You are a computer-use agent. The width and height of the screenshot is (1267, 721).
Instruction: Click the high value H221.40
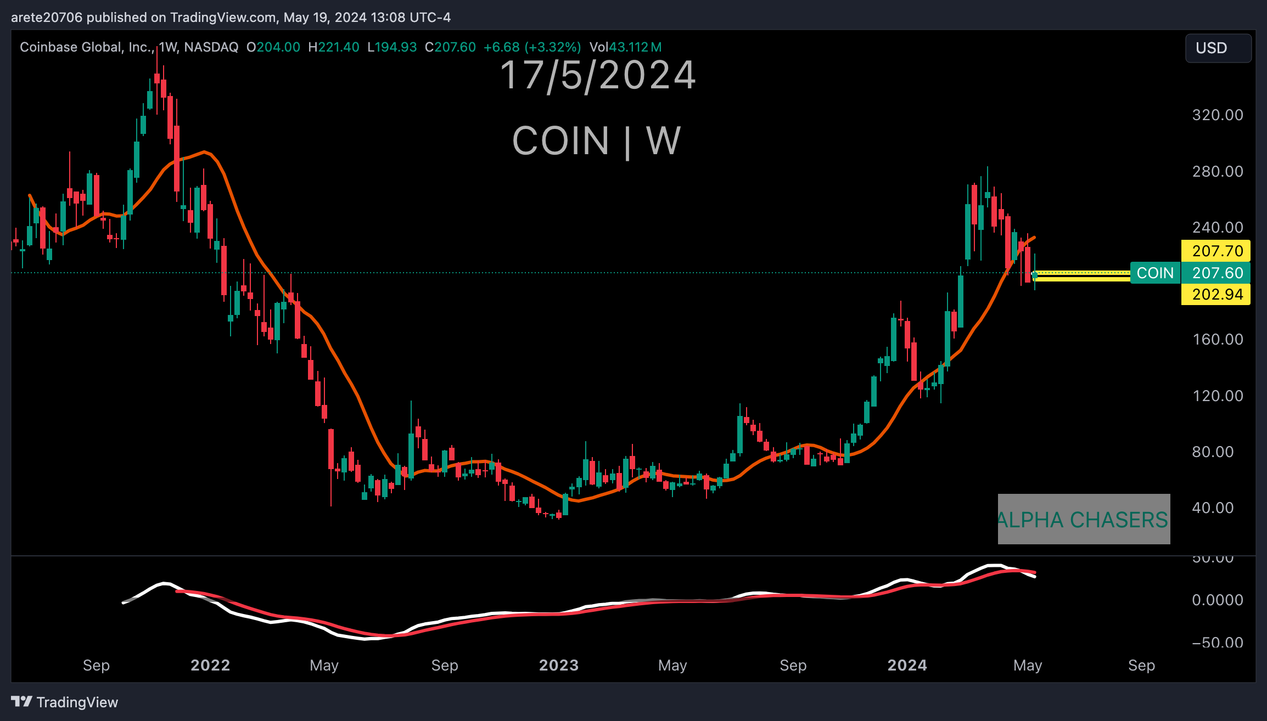334,47
